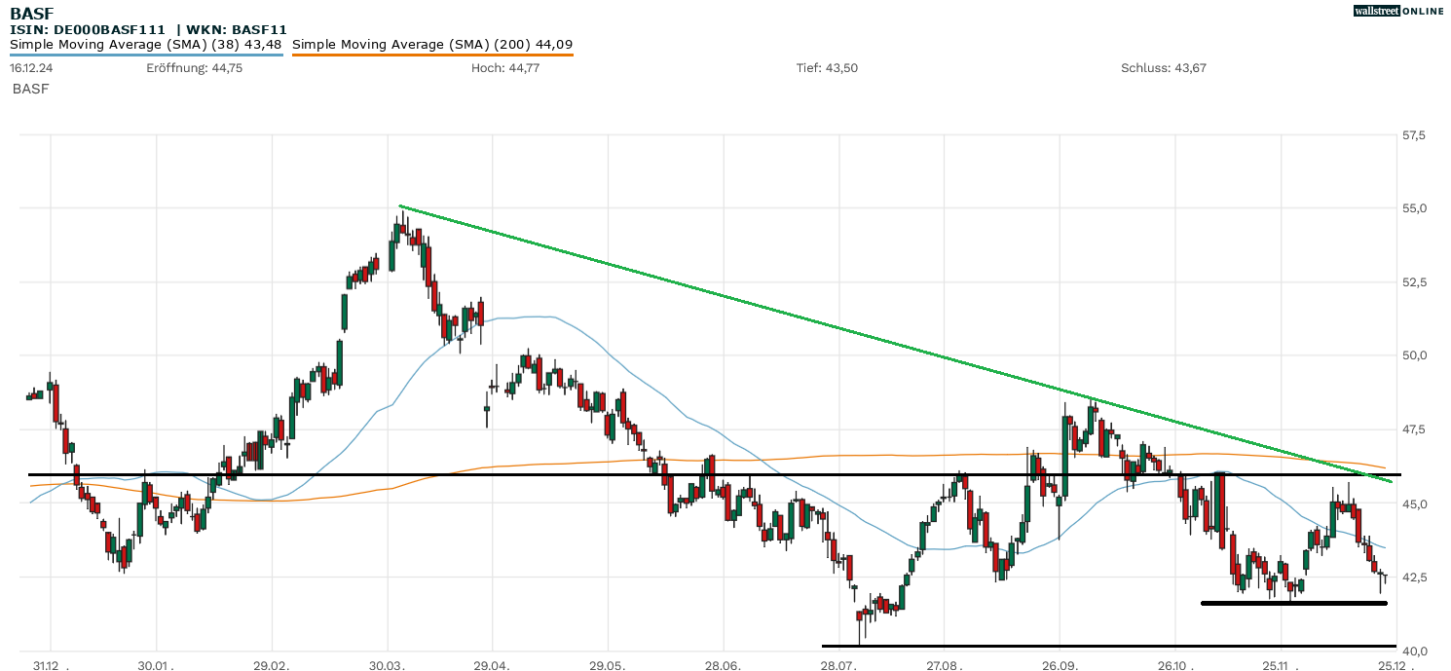
Task: Click the 55,0 price axis label
Action: (x=1414, y=208)
